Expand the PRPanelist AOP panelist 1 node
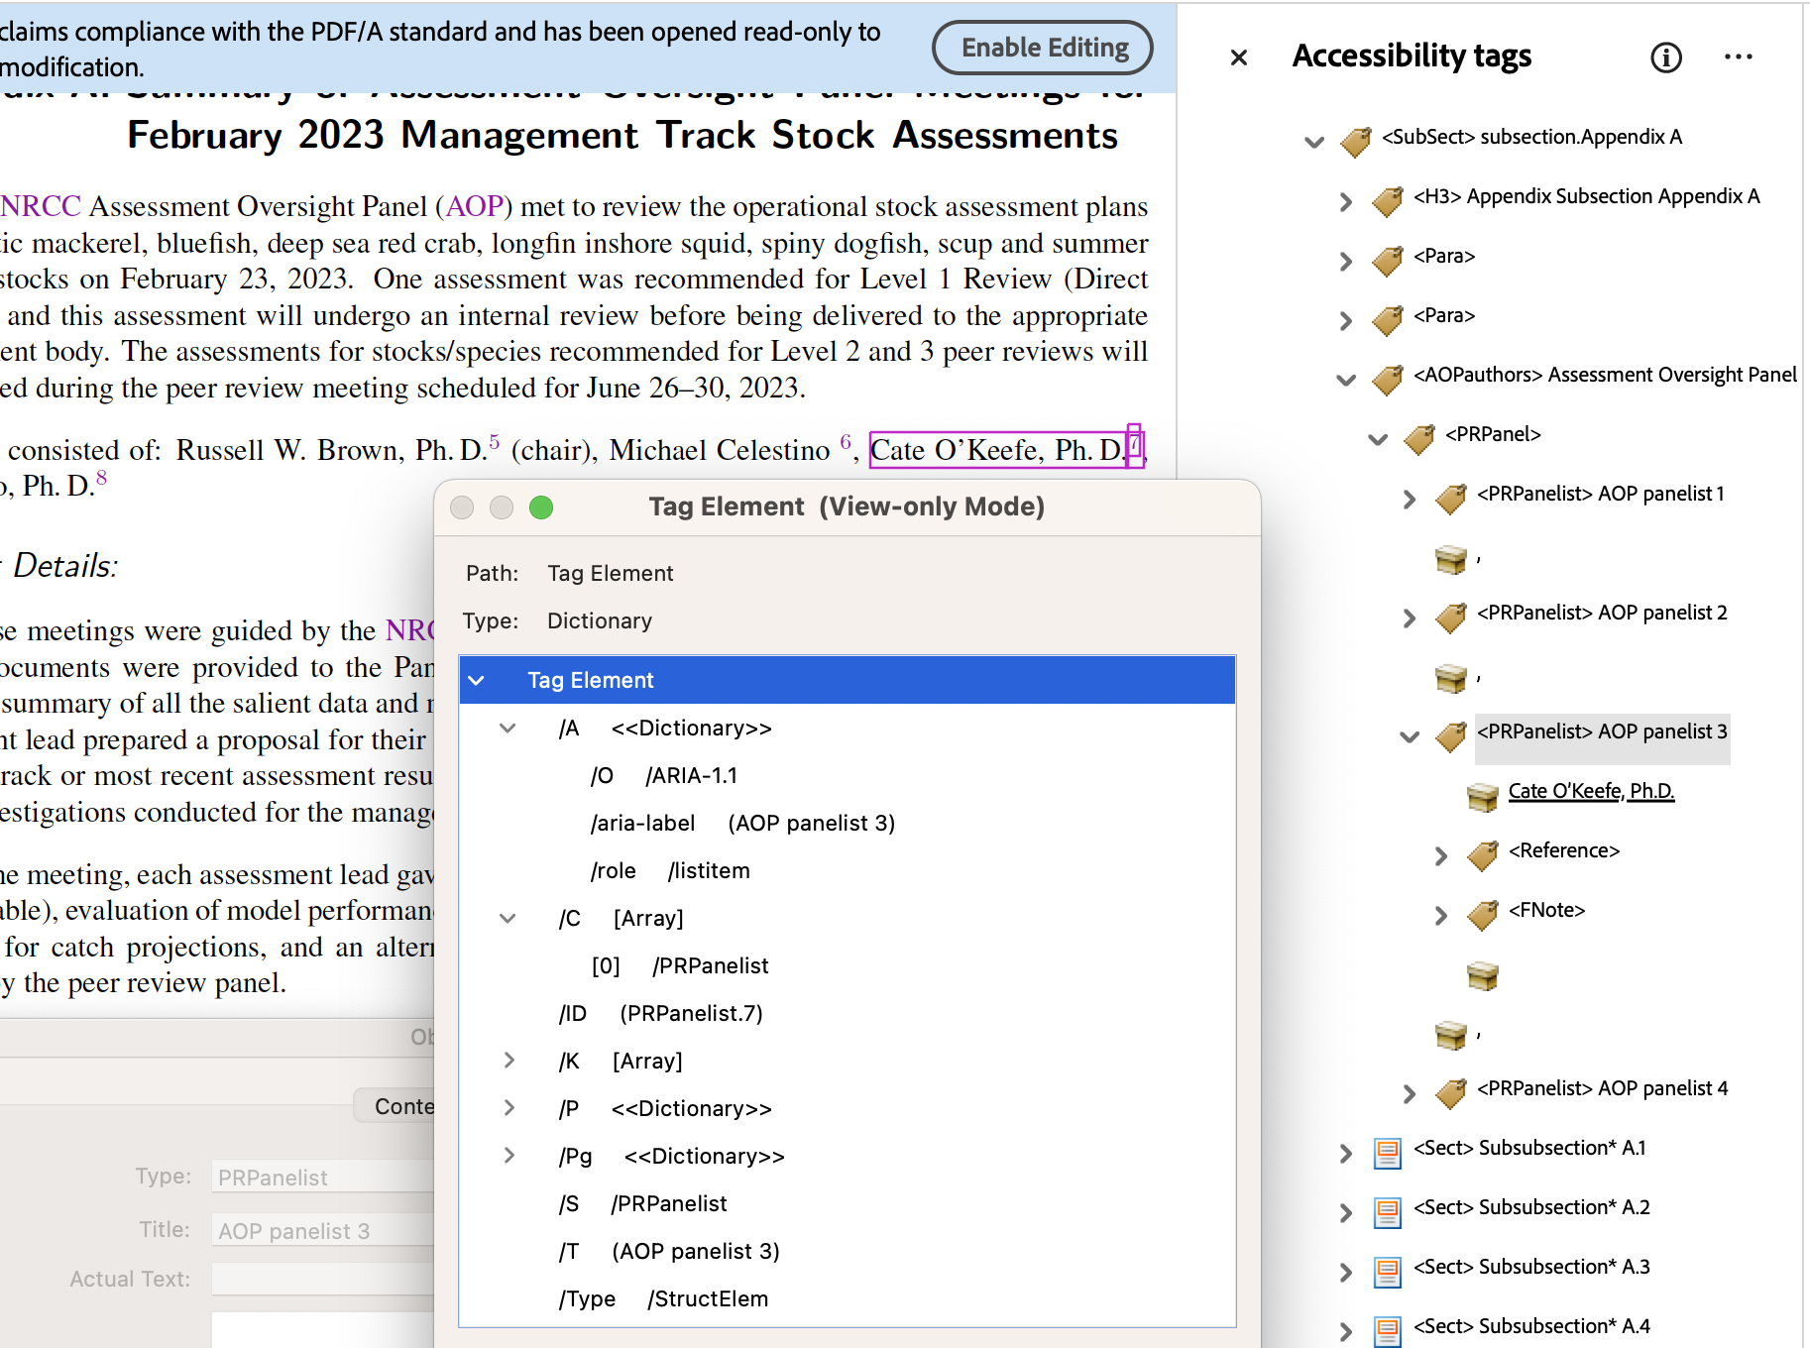 click(1410, 499)
